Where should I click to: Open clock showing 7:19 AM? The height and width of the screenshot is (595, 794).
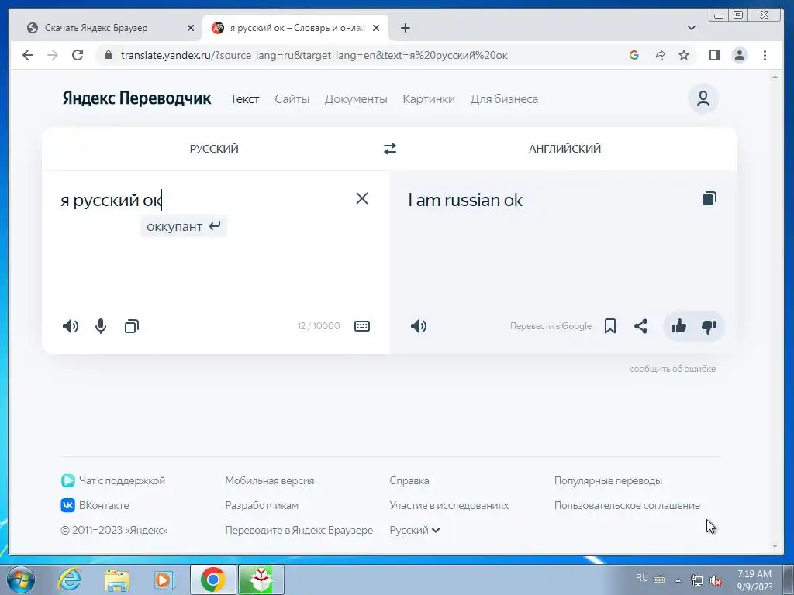[754, 580]
